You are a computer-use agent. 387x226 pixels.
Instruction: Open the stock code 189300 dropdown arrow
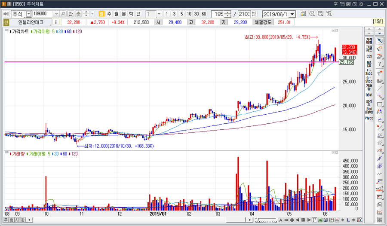[56, 14]
